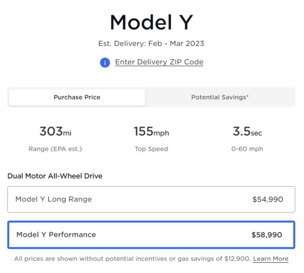Image resolution: width=304 pixels, height=273 pixels.
Task: Click the Model Y page heading
Action: click(x=151, y=22)
